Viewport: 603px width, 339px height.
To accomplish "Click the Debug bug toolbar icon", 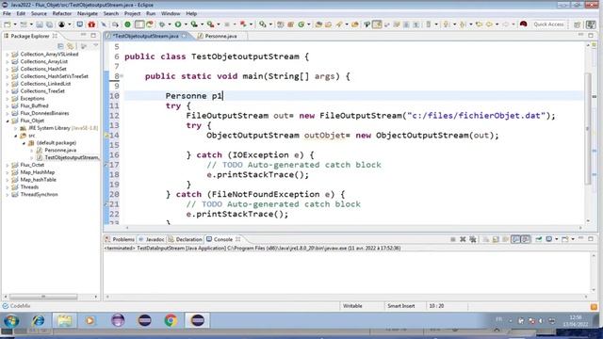I will [162, 24].
